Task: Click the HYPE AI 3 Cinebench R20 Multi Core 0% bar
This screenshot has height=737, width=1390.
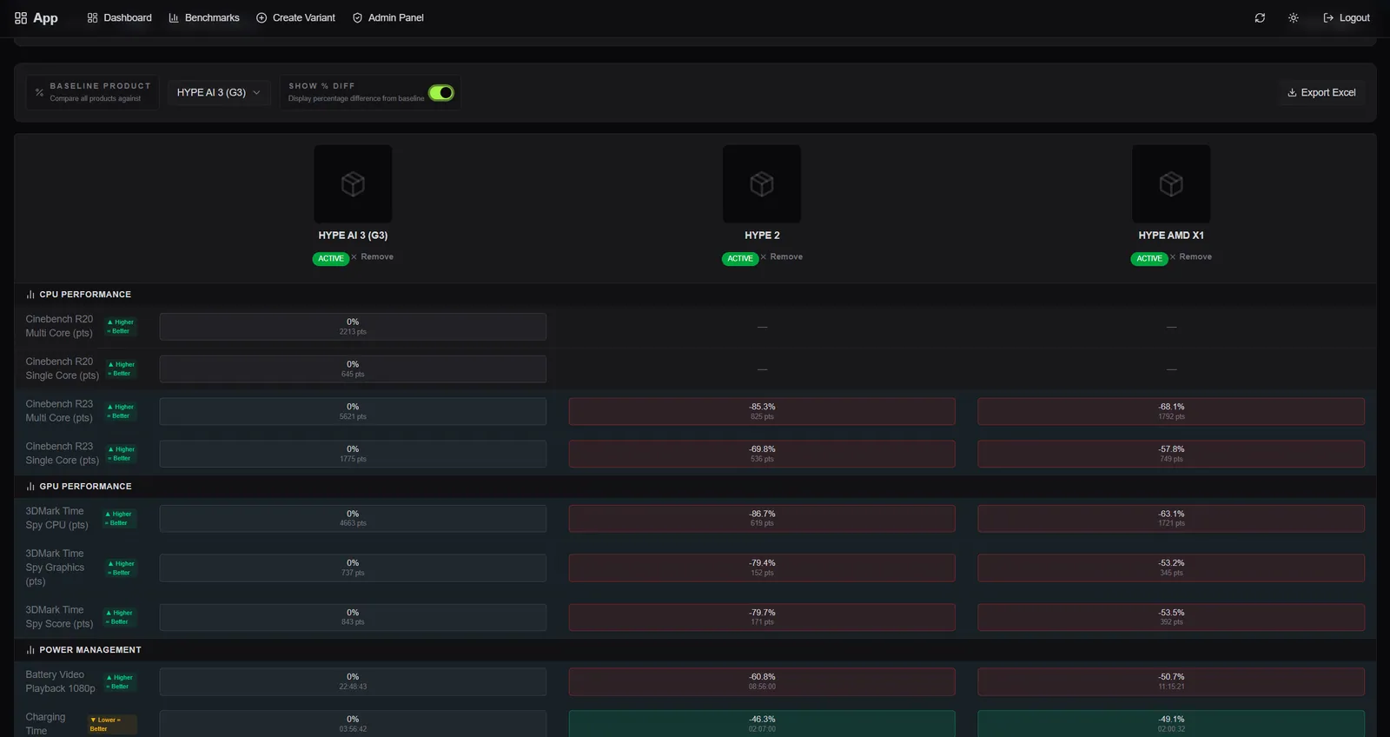Action: tap(353, 327)
